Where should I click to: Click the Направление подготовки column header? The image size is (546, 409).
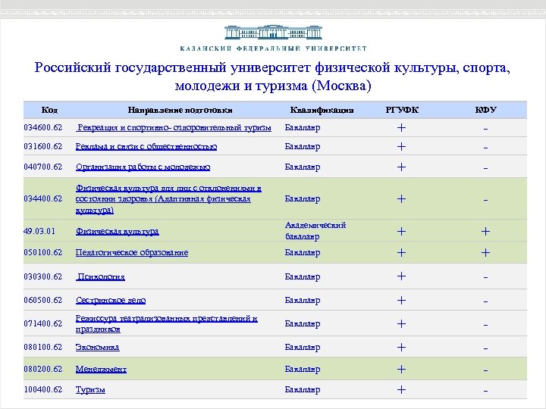180,111
